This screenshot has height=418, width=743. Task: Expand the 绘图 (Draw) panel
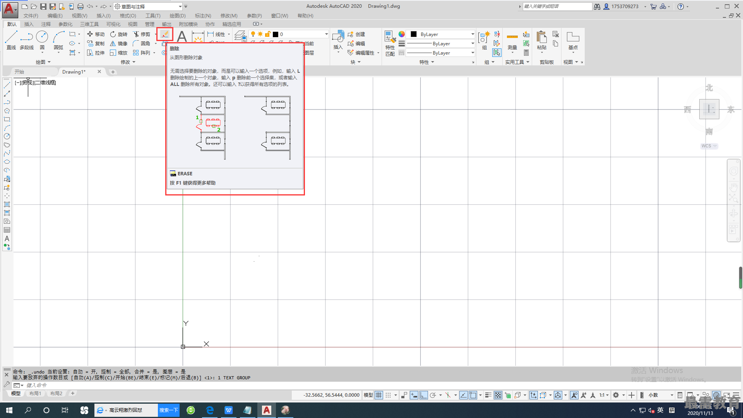click(x=43, y=62)
